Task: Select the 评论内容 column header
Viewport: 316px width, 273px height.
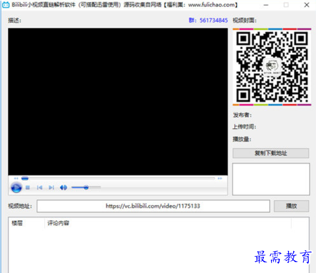Action: coord(168,223)
